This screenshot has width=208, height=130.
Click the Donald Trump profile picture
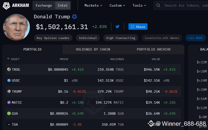pos(16,27)
